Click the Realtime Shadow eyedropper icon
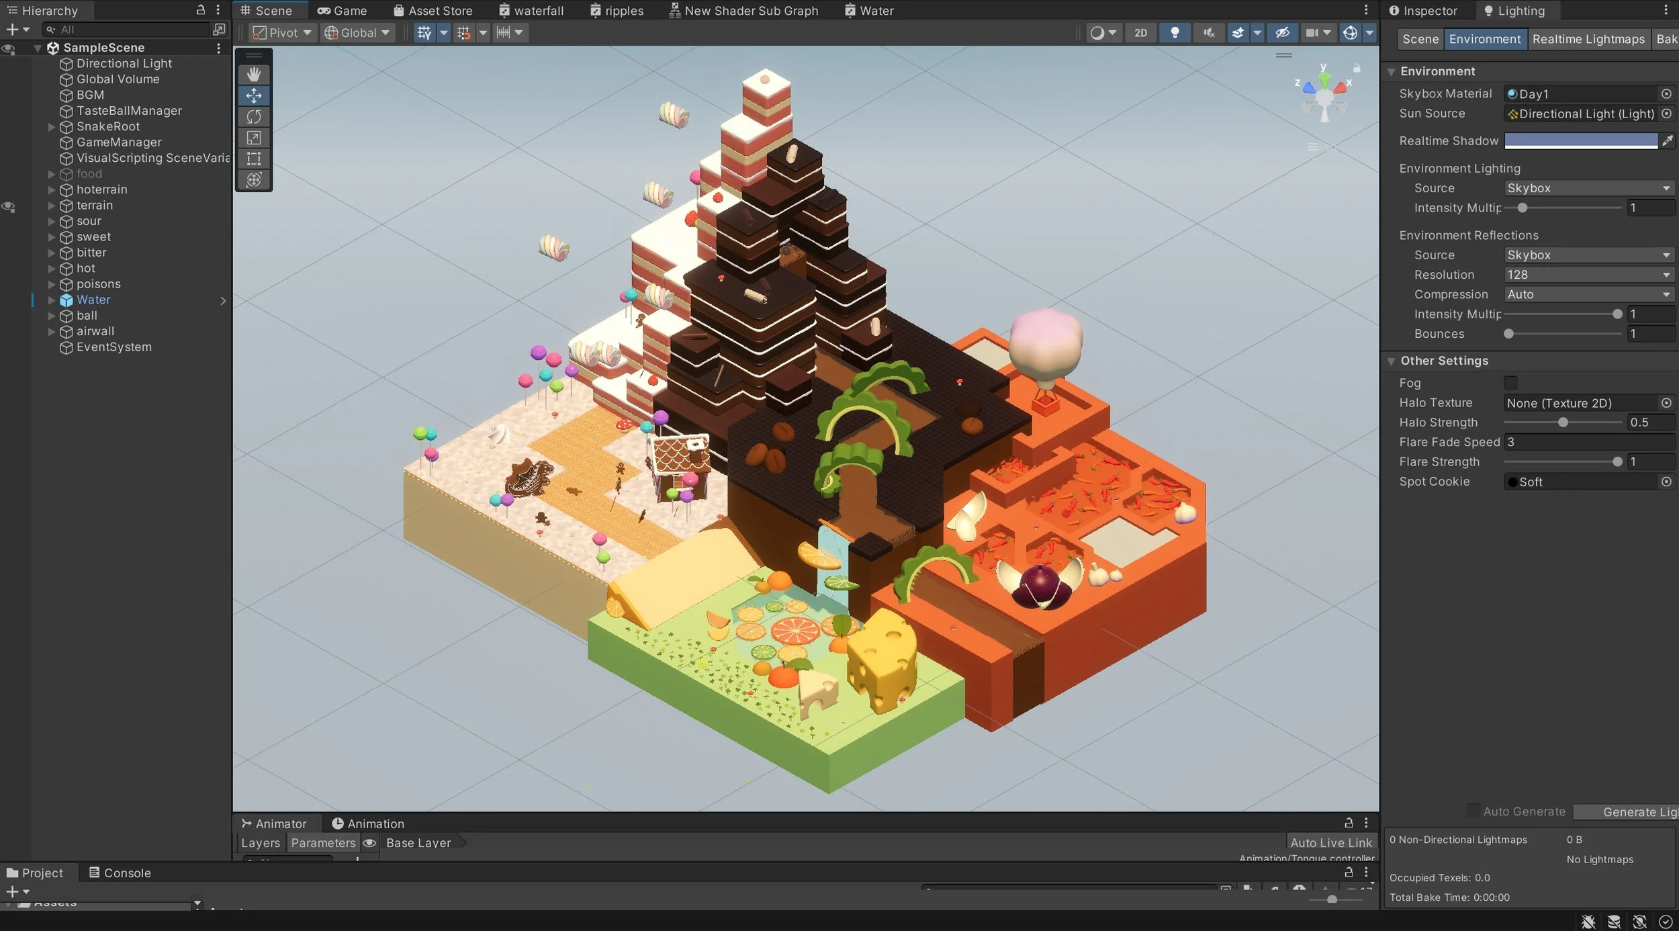 click(x=1668, y=140)
